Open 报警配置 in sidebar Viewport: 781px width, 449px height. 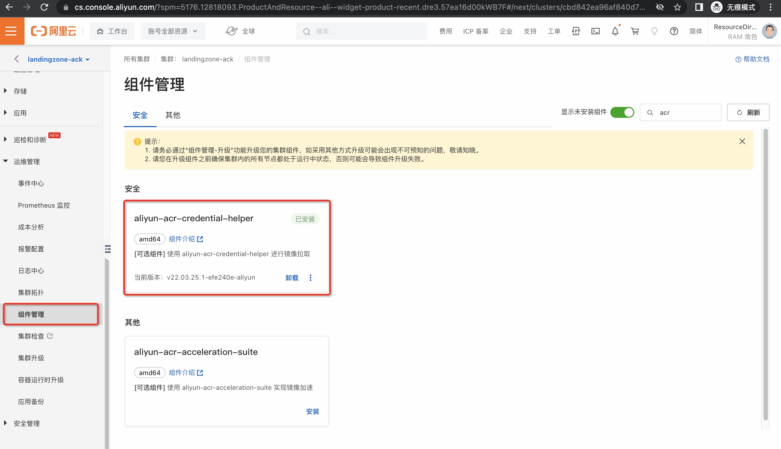(31, 249)
